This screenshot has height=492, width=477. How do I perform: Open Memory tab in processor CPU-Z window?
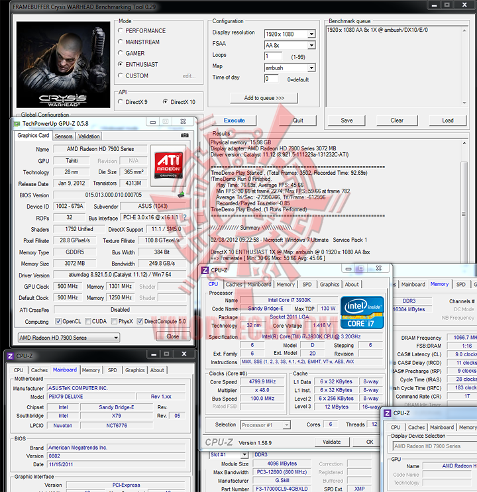286,284
